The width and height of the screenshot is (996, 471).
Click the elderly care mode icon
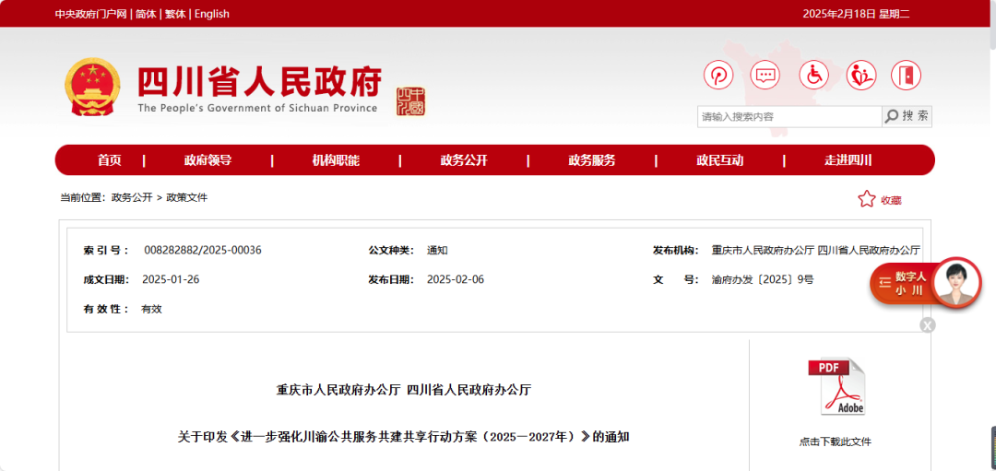coord(860,75)
